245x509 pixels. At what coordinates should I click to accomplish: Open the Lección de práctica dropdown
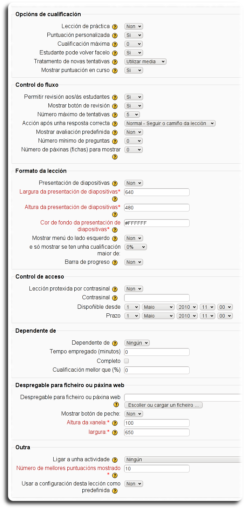click(x=134, y=26)
